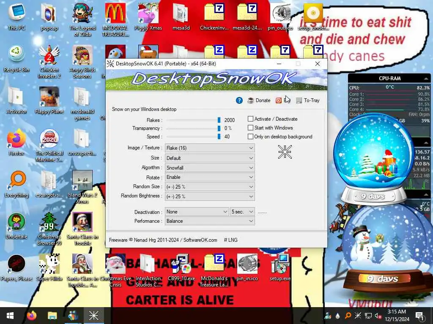This screenshot has height=324, width=433.
Task: Collapse the CPU-RAM gadget header arrow
Action: (x=426, y=78)
